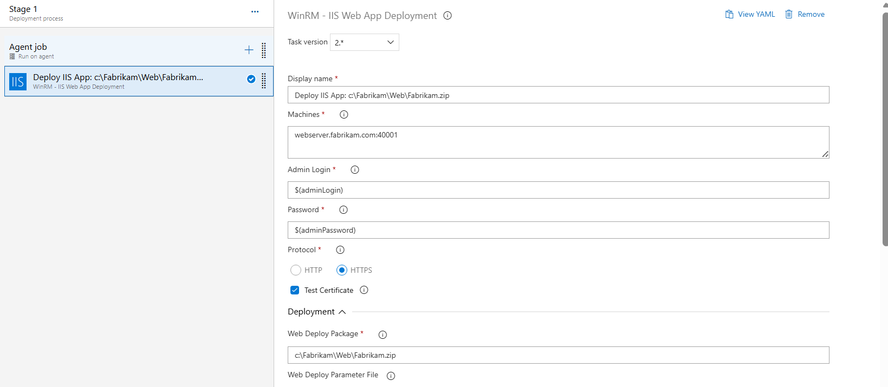Screen dimensions: 888x387
Task: Select the HTTP protocol radio button
Action: 296,270
